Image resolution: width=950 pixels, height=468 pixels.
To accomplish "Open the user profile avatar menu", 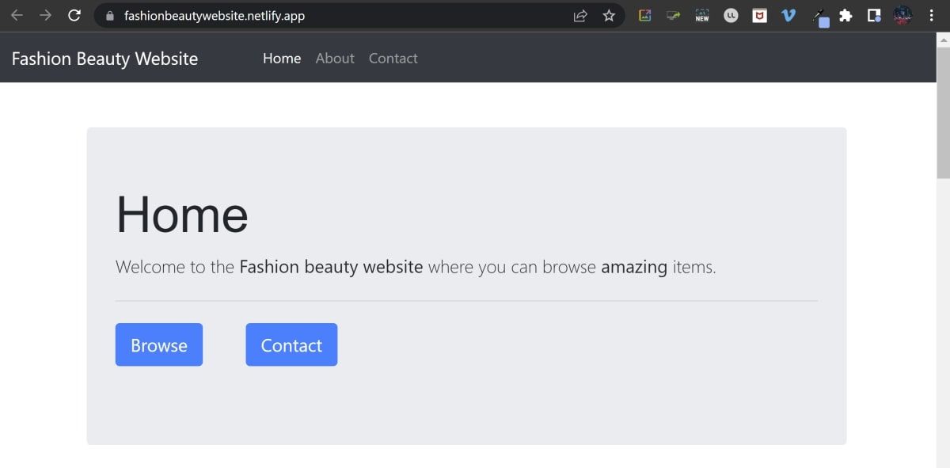I will pyautogui.click(x=902, y=15).
